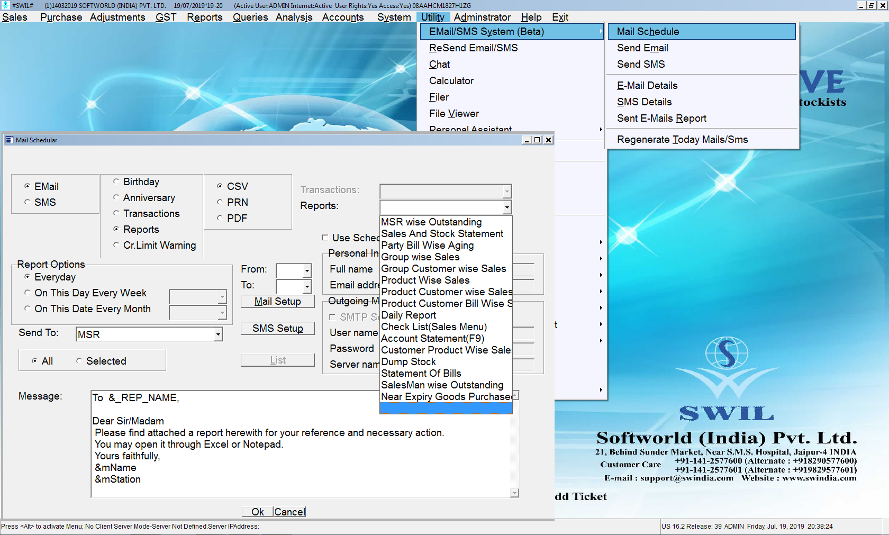The image size is (889, 535).
Task: Select Cr.Limit Warning option
Action: tap(116, 245)
